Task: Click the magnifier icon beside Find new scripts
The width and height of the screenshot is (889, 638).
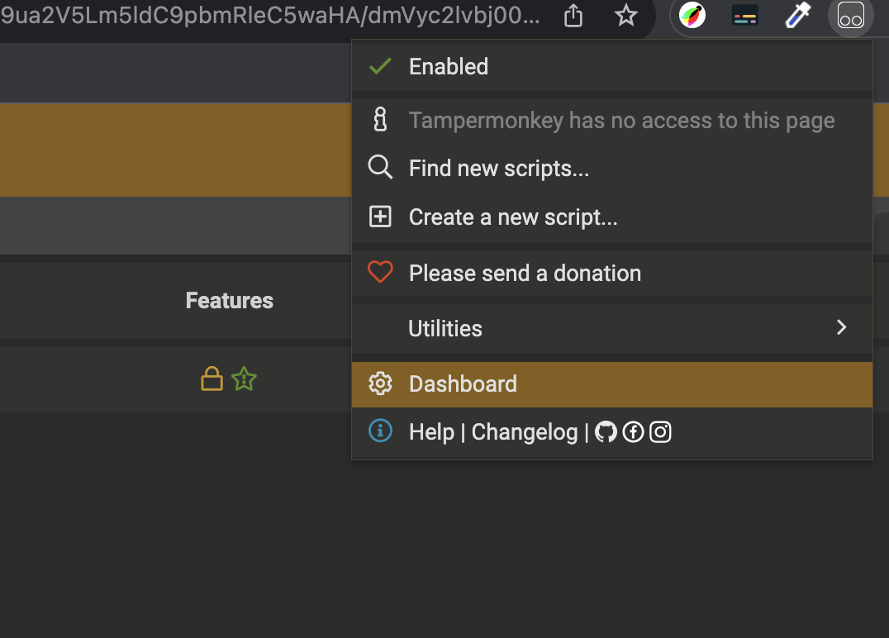Action: pos(380,167)
